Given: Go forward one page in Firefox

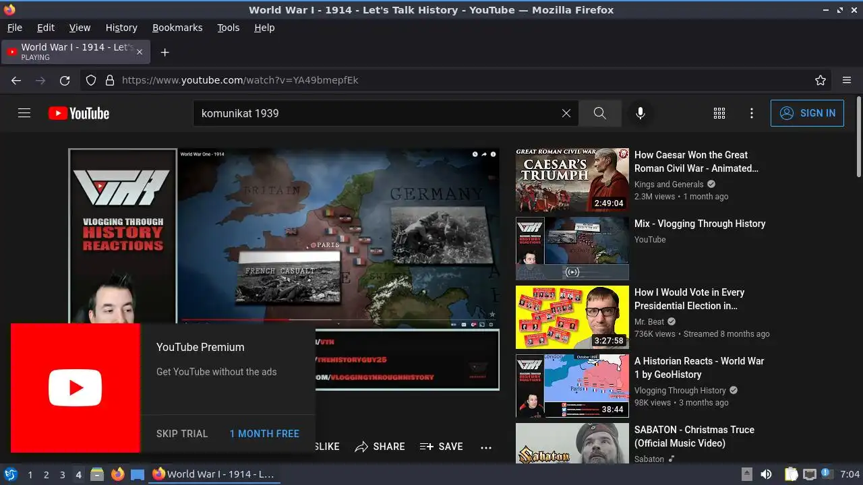Looking at the screenshot, I should (40, 80).
